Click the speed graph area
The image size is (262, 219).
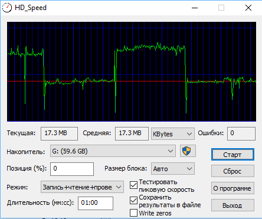pos(132,71)
